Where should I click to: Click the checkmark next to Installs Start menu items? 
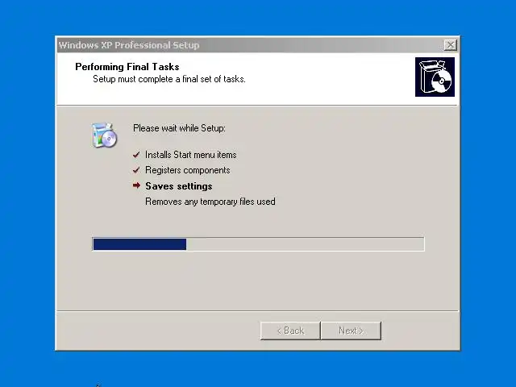tap(136, 155)
